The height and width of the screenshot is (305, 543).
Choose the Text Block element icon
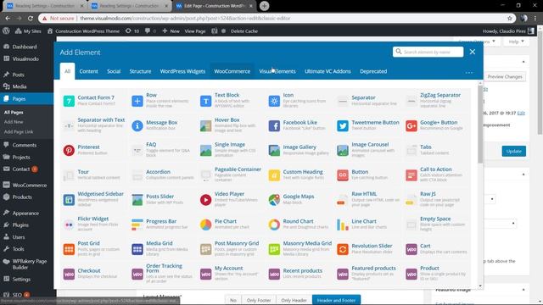[x=205, y=101]
